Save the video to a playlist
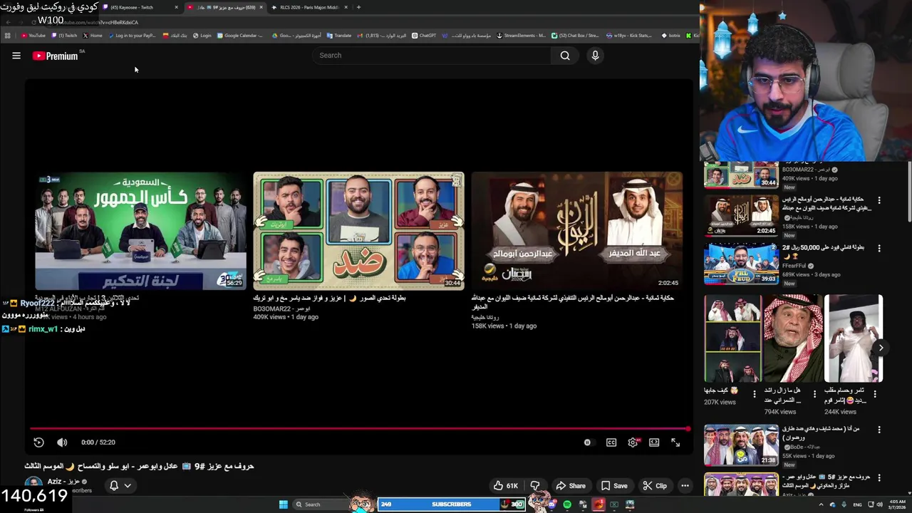Screen dimensions: 912x513 [x=614, y=486]
